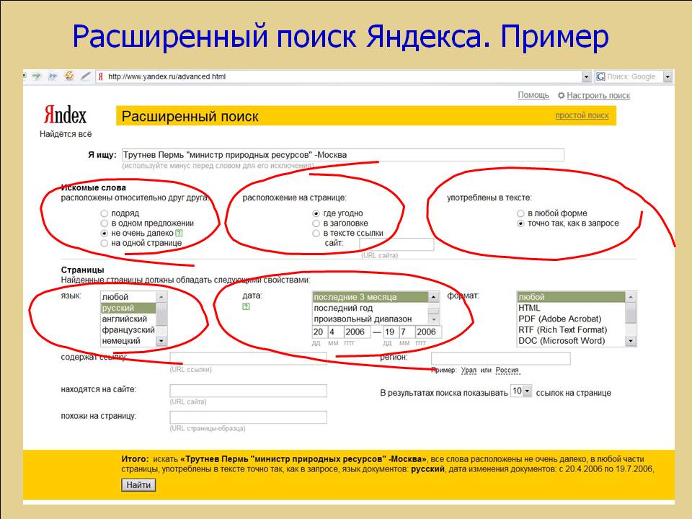Click format list scroll down arrow
692x519 pixels.
click(x=631, y=341)
